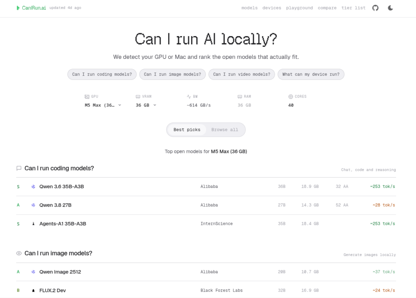Click B tier badge for FLUX.2 Dev

point(18,290)
